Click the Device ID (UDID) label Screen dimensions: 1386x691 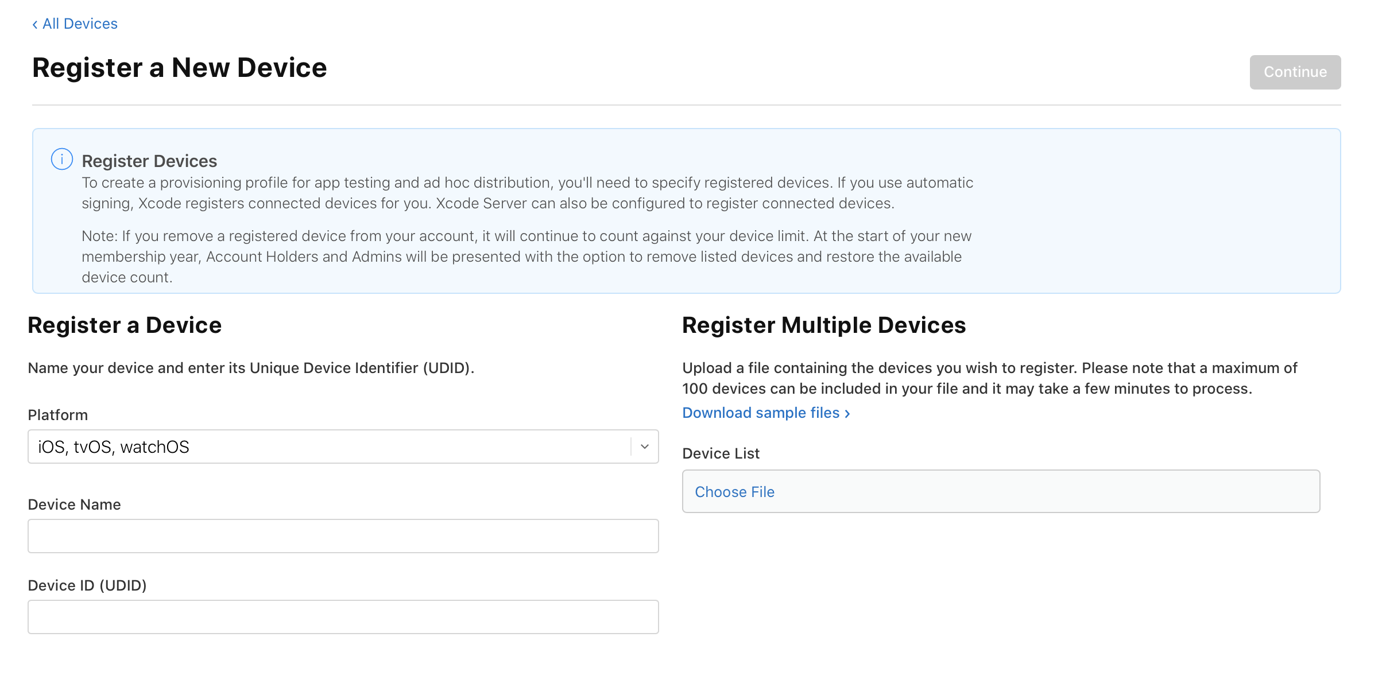87,585
